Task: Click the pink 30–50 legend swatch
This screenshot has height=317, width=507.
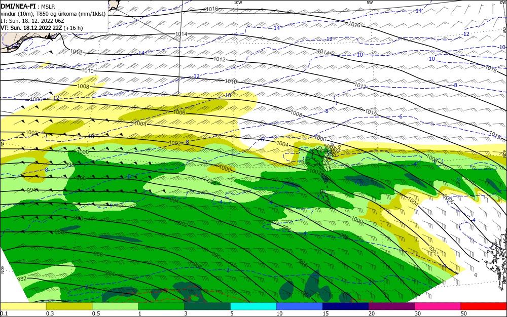Action: [438, 306]
